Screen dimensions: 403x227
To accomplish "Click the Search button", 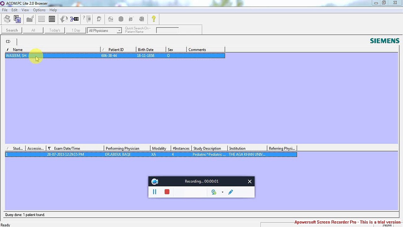I will tap(12, 30).
